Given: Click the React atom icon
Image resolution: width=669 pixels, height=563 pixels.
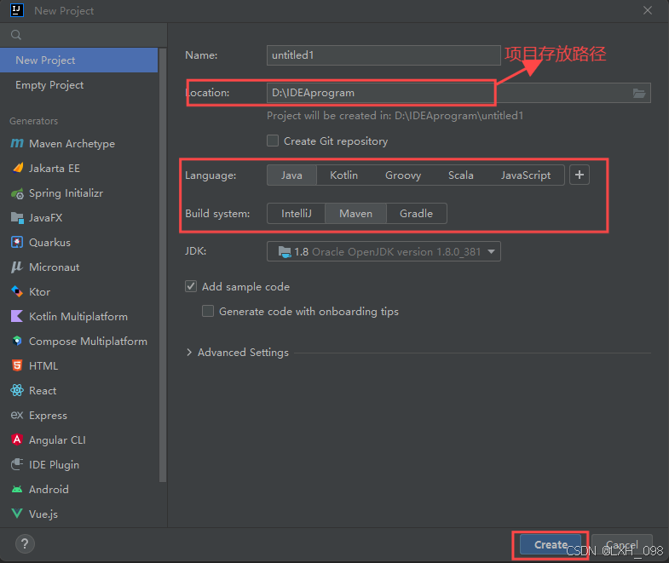Looking at the screenshot, I should [x=17, y=390].
